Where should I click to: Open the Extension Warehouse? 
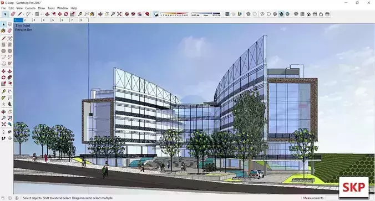[133, 14]
